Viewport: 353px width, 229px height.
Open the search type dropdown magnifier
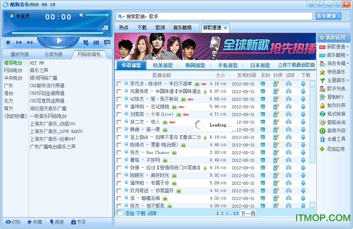click(x=121, y=16)
